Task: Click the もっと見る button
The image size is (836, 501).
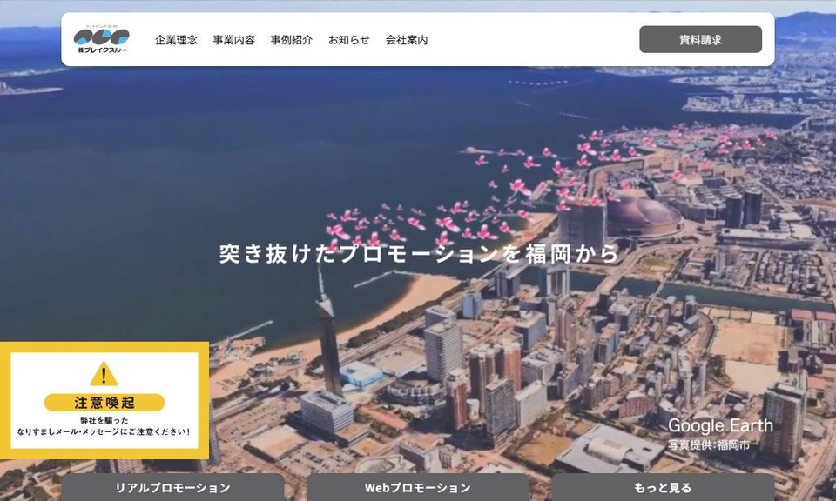Action: point(663,487)
